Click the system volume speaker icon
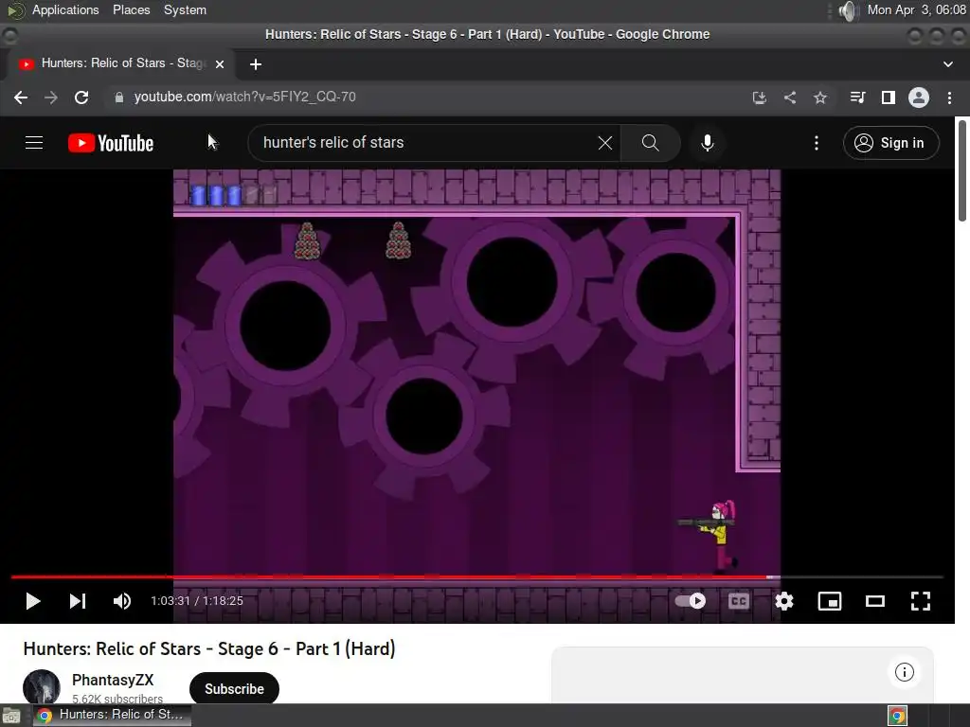970x727 pixels. point(849,10)
